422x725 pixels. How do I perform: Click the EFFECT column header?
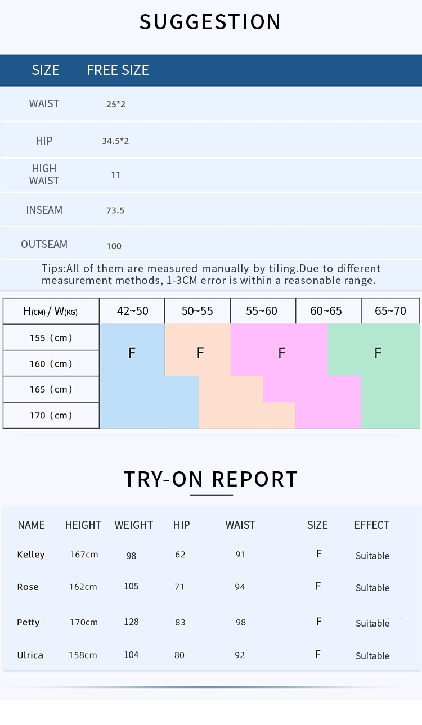tap(372, 525)
